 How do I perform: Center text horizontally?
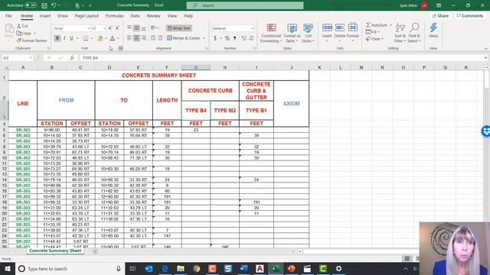tap(136, 38)
